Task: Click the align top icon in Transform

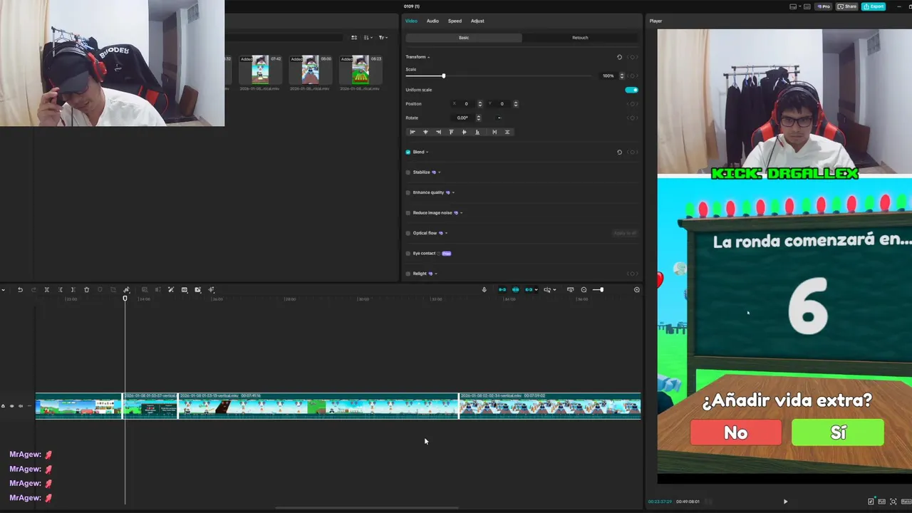Action: click(451, 132)
